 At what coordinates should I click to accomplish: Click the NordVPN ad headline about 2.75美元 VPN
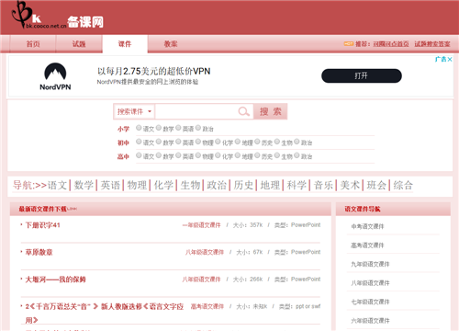(x=154, y=71)
